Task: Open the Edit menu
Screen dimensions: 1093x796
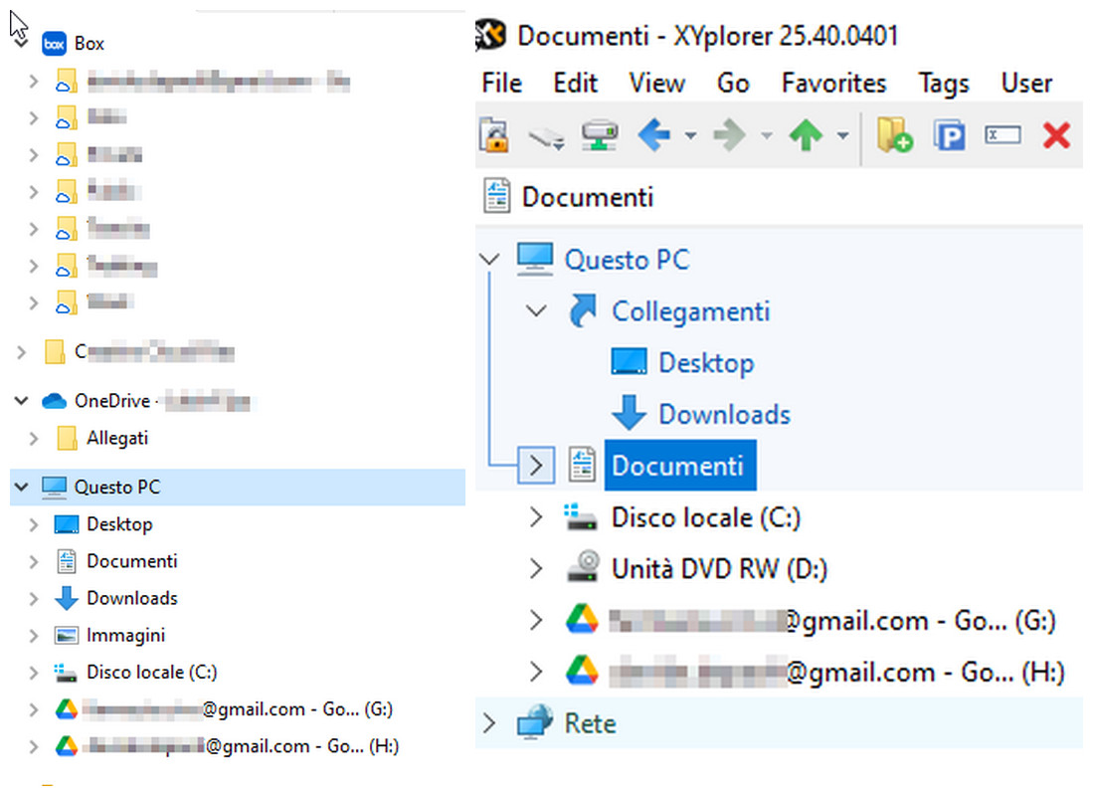Action: coord(575,83)
